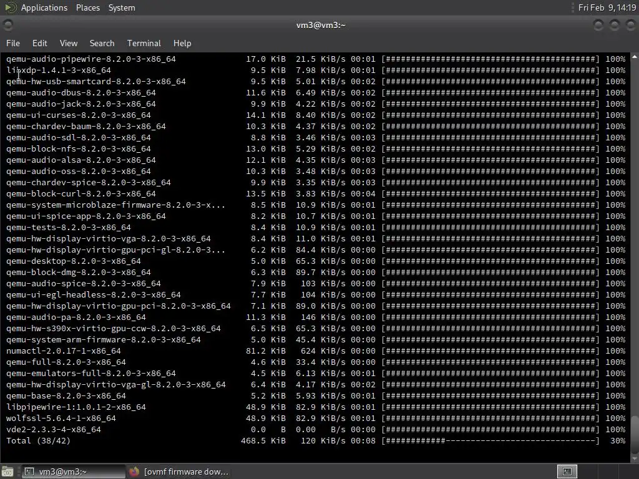This screenshot has height=479, width=639.
Task: Click the text qemu-block-dmg-8.2.0-3-x86_64
Action: (x=78, y=273)
